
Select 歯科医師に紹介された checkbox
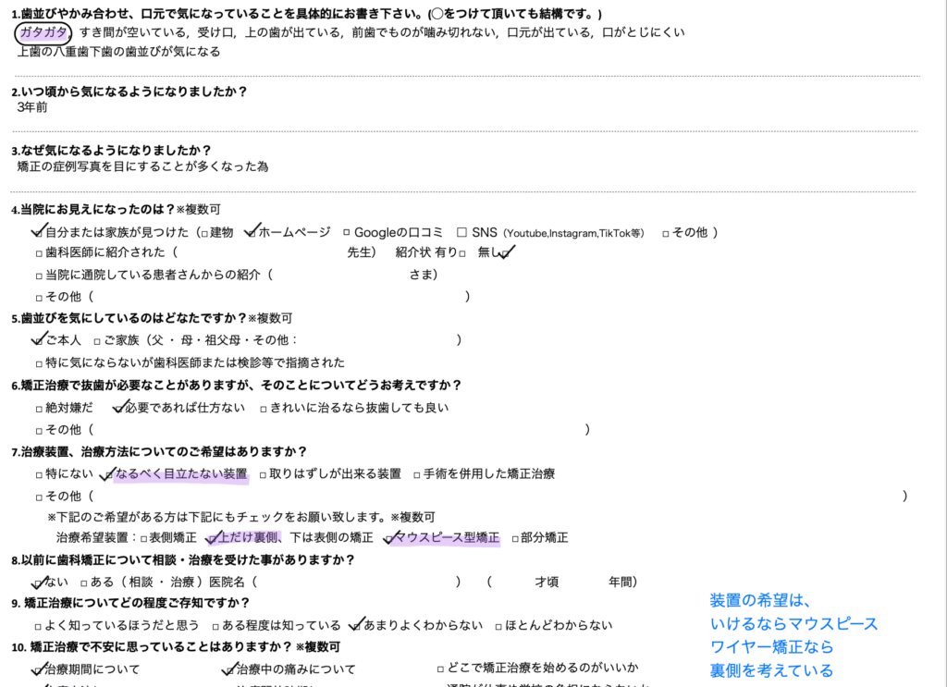coord(39,252)
